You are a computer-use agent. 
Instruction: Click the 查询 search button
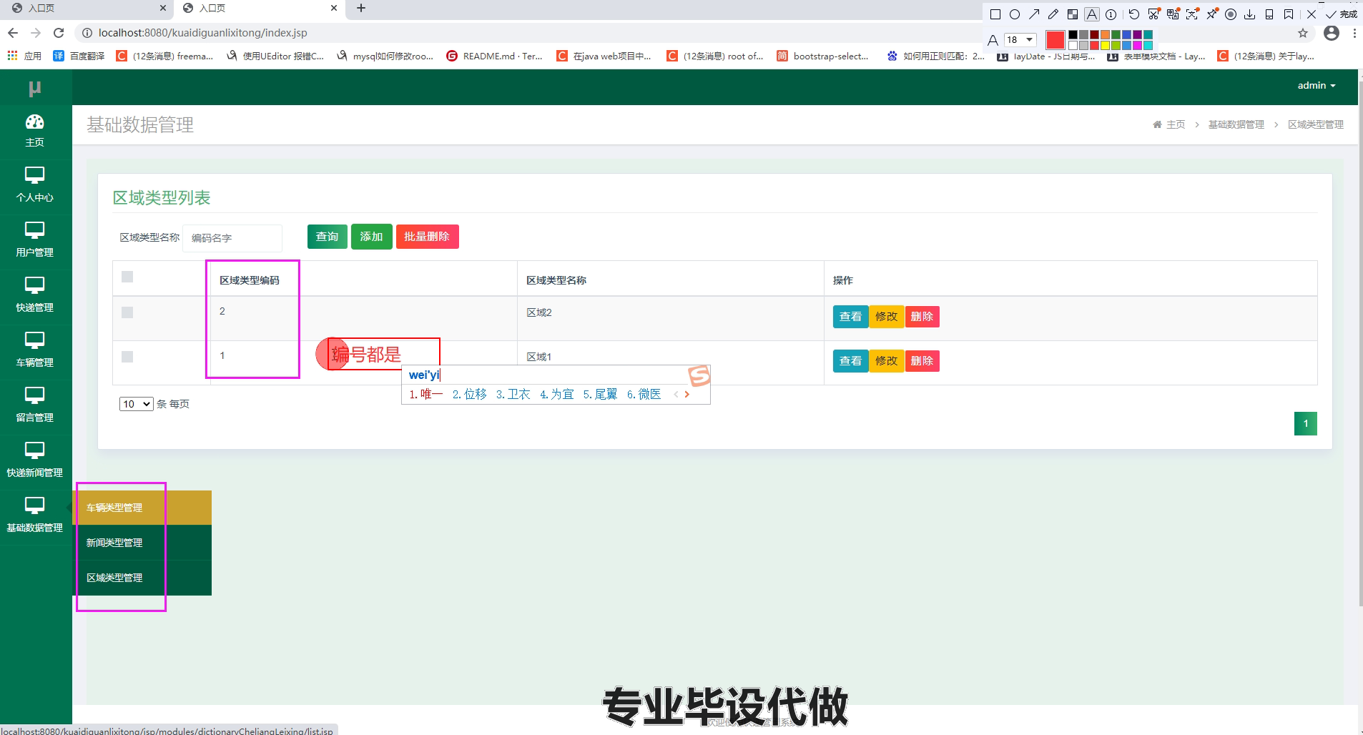tap(328, 237)
